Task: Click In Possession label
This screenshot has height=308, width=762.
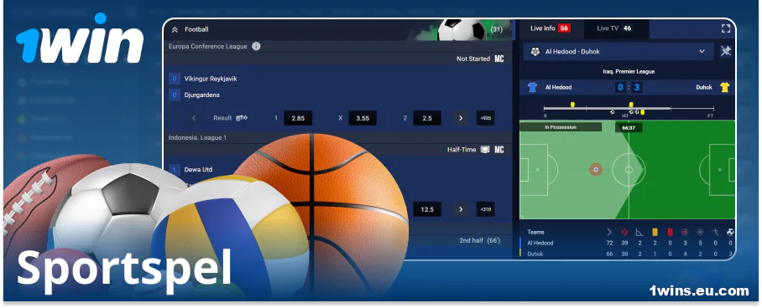Action: (561, 127)
